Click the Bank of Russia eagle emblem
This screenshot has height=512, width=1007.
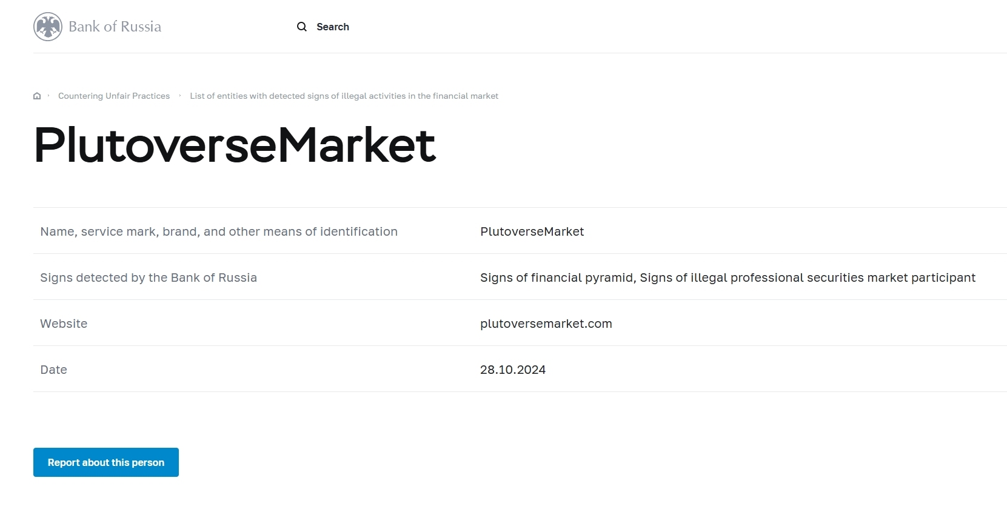[48, 27]
